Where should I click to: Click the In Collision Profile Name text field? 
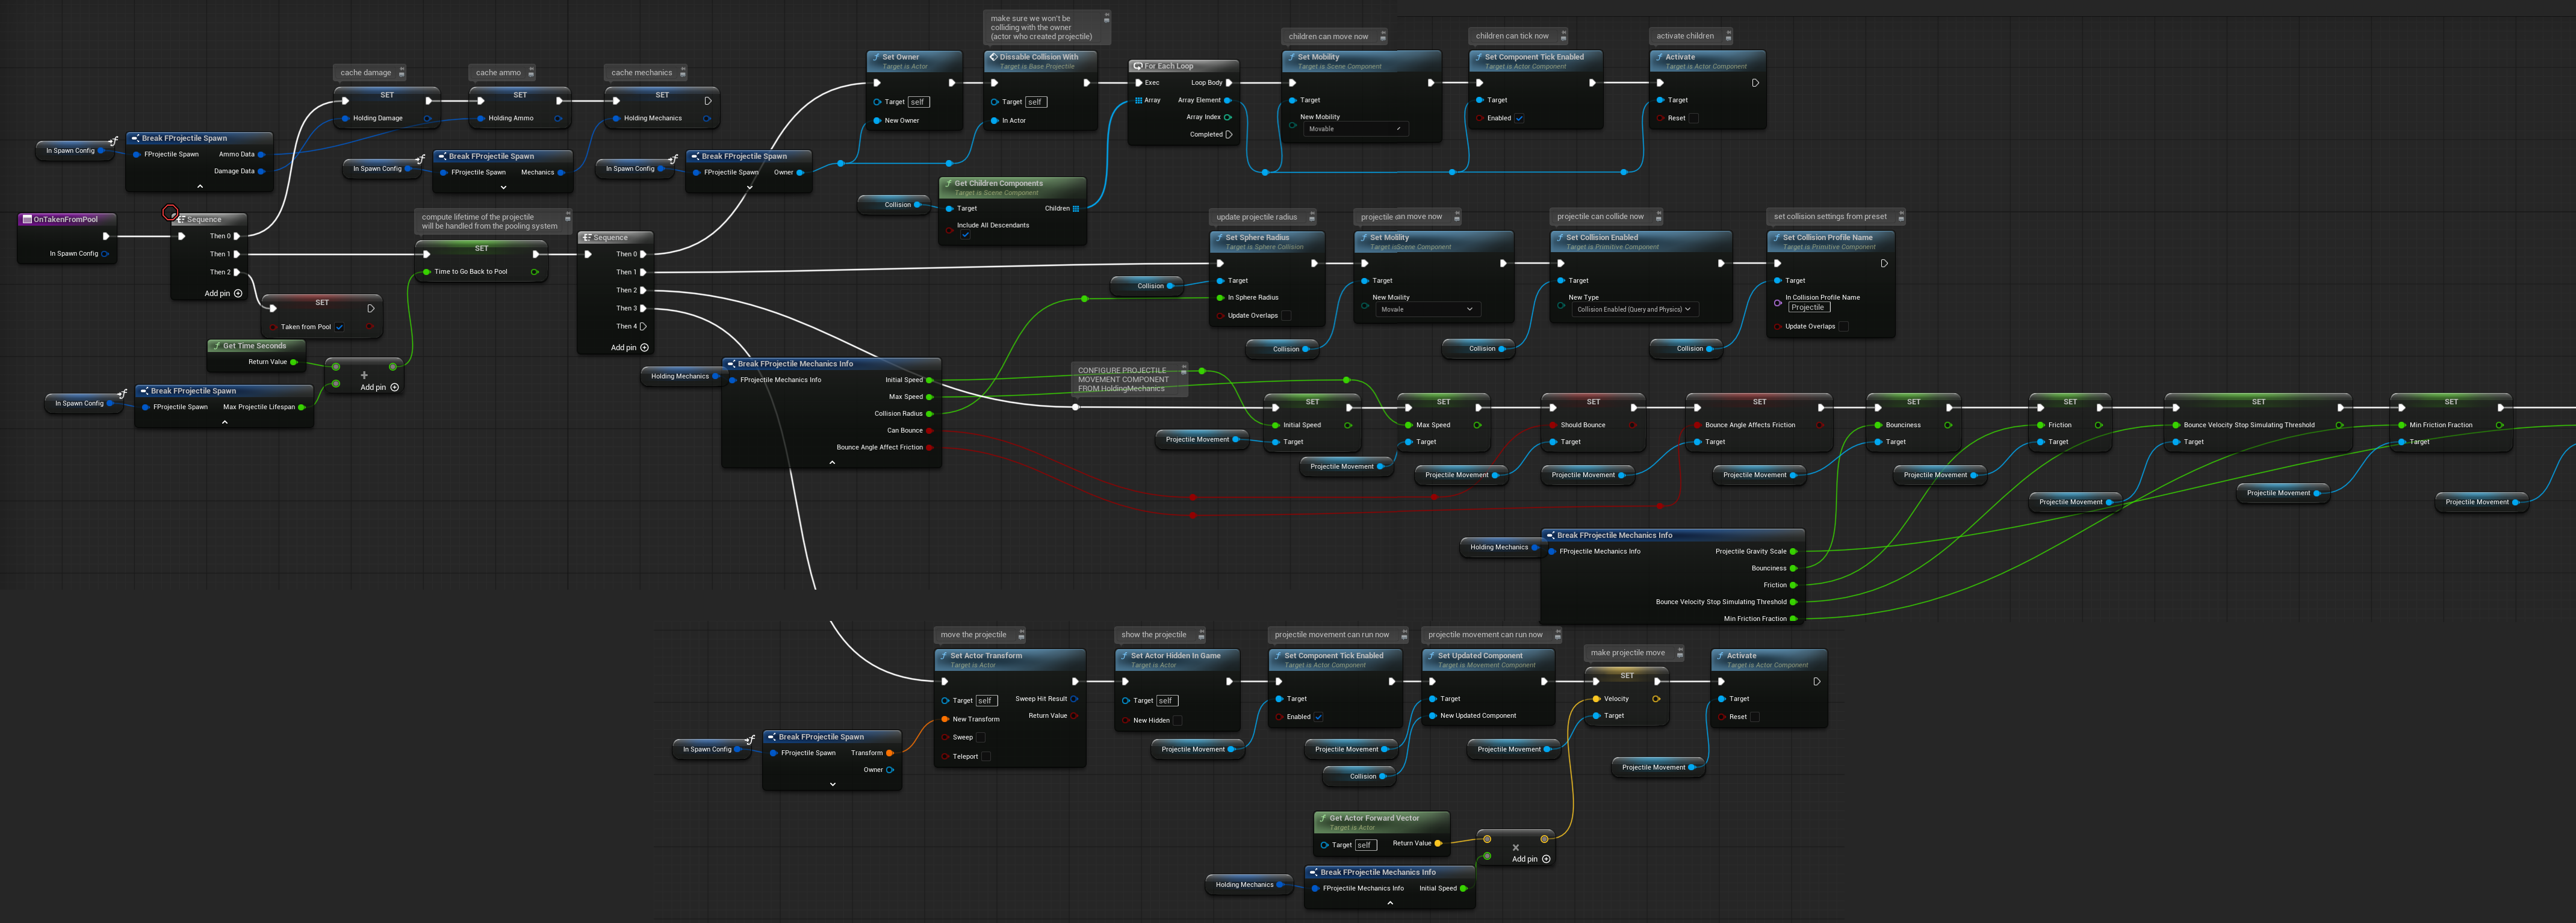pos(1808,307)
